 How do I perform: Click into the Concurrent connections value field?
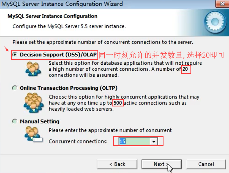click(135, 141)
